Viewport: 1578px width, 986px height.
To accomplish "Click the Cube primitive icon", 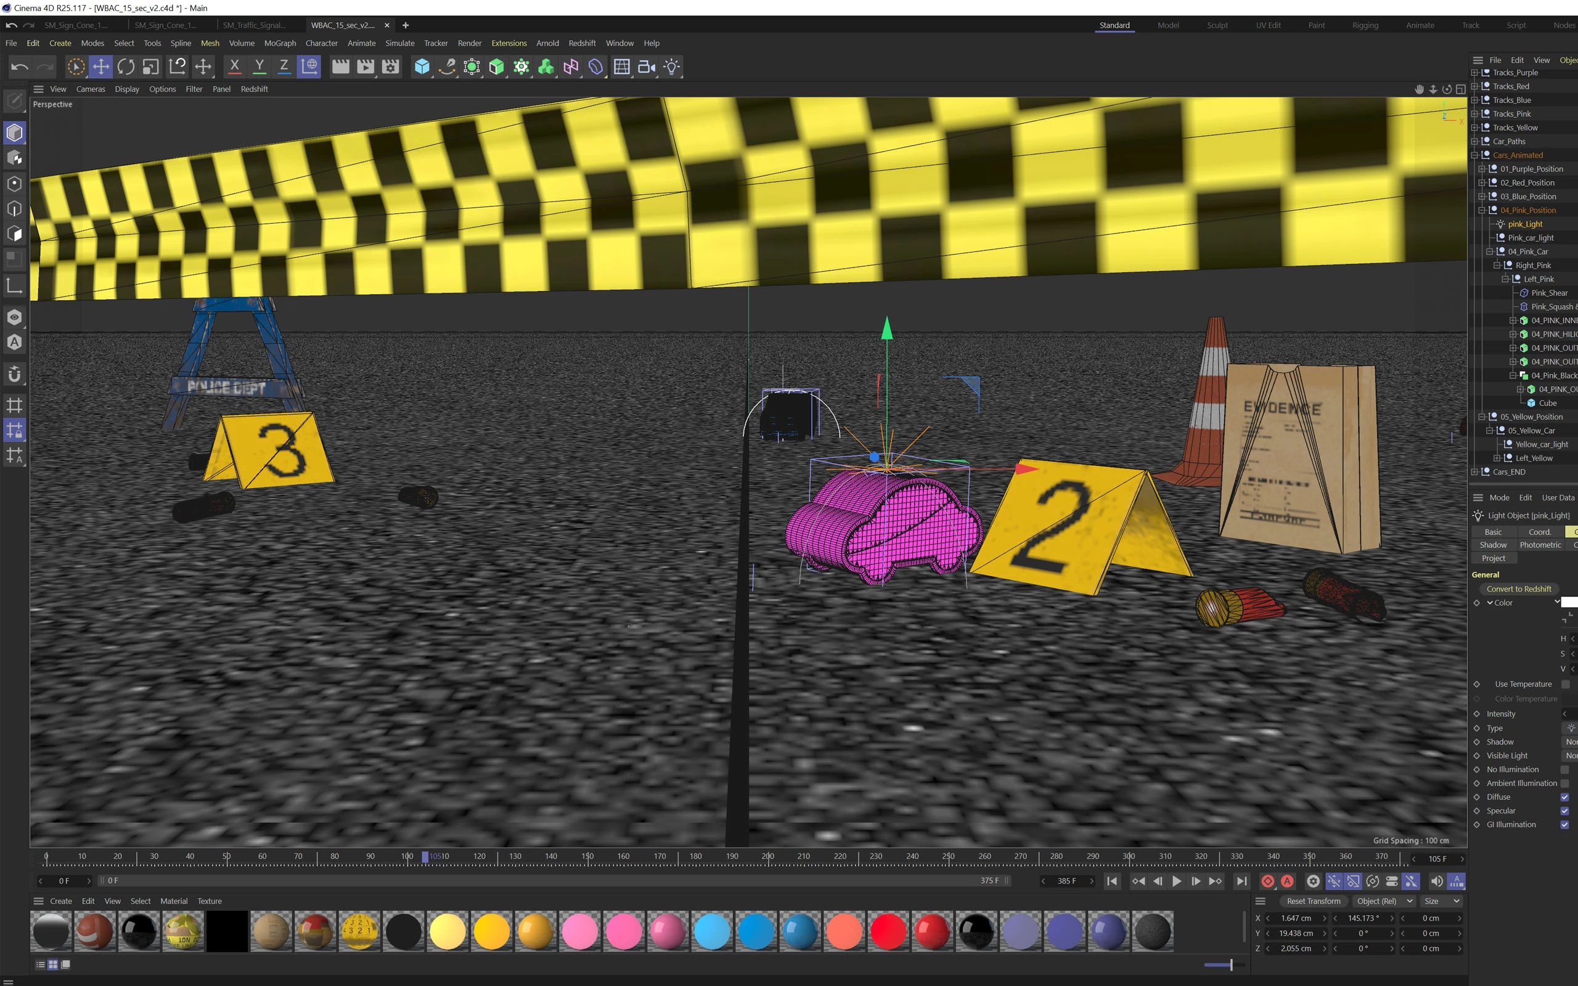I will (x=422, y=67).
